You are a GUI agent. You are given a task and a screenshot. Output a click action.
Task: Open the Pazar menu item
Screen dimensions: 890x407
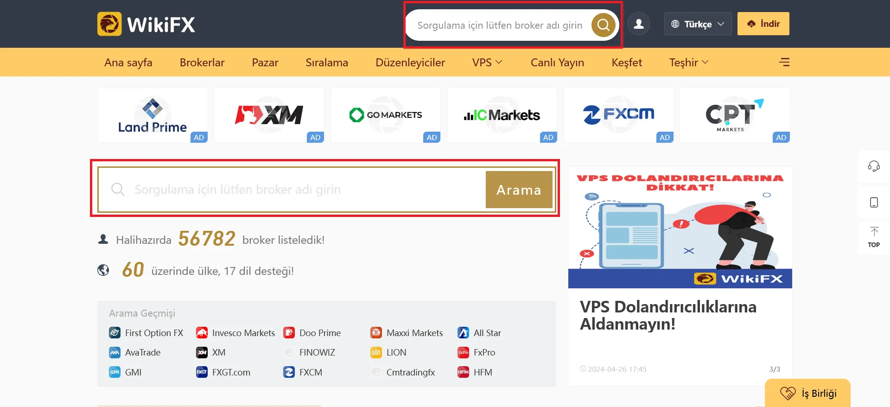click(x=265, y=62)
